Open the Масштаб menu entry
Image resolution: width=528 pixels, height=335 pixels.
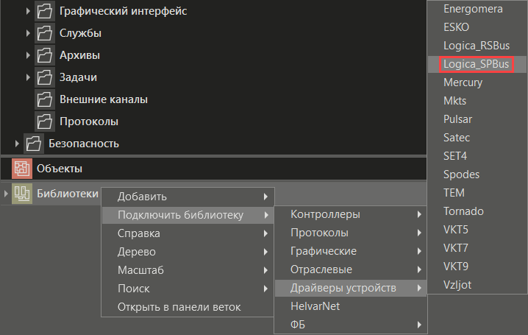click(x=188, y=270)
